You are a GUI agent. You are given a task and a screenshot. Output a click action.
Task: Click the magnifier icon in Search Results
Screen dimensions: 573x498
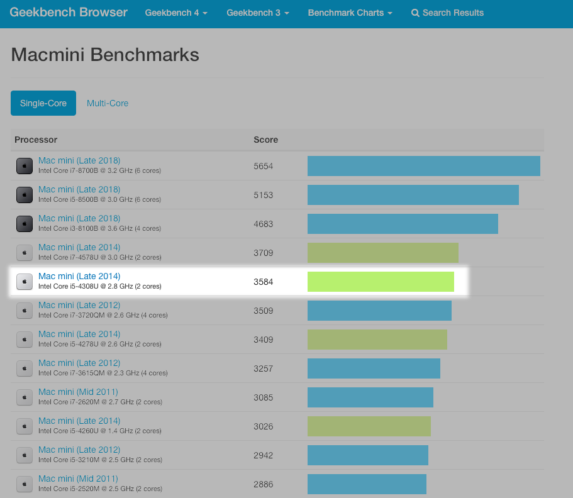[x=415, y=13]
